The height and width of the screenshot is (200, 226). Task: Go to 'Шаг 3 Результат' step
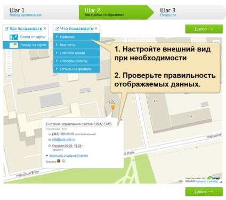(x=168, y=12)
